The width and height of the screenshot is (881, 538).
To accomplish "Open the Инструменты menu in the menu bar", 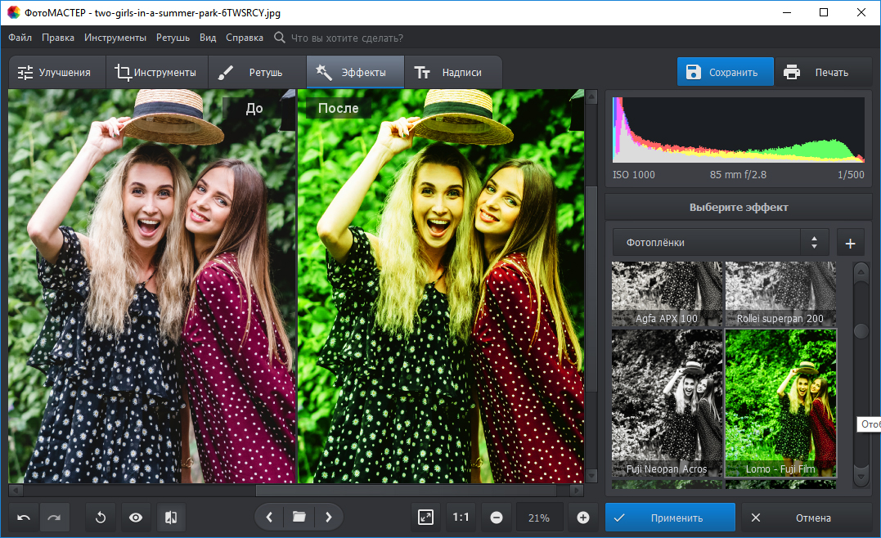I will [115, 38].
